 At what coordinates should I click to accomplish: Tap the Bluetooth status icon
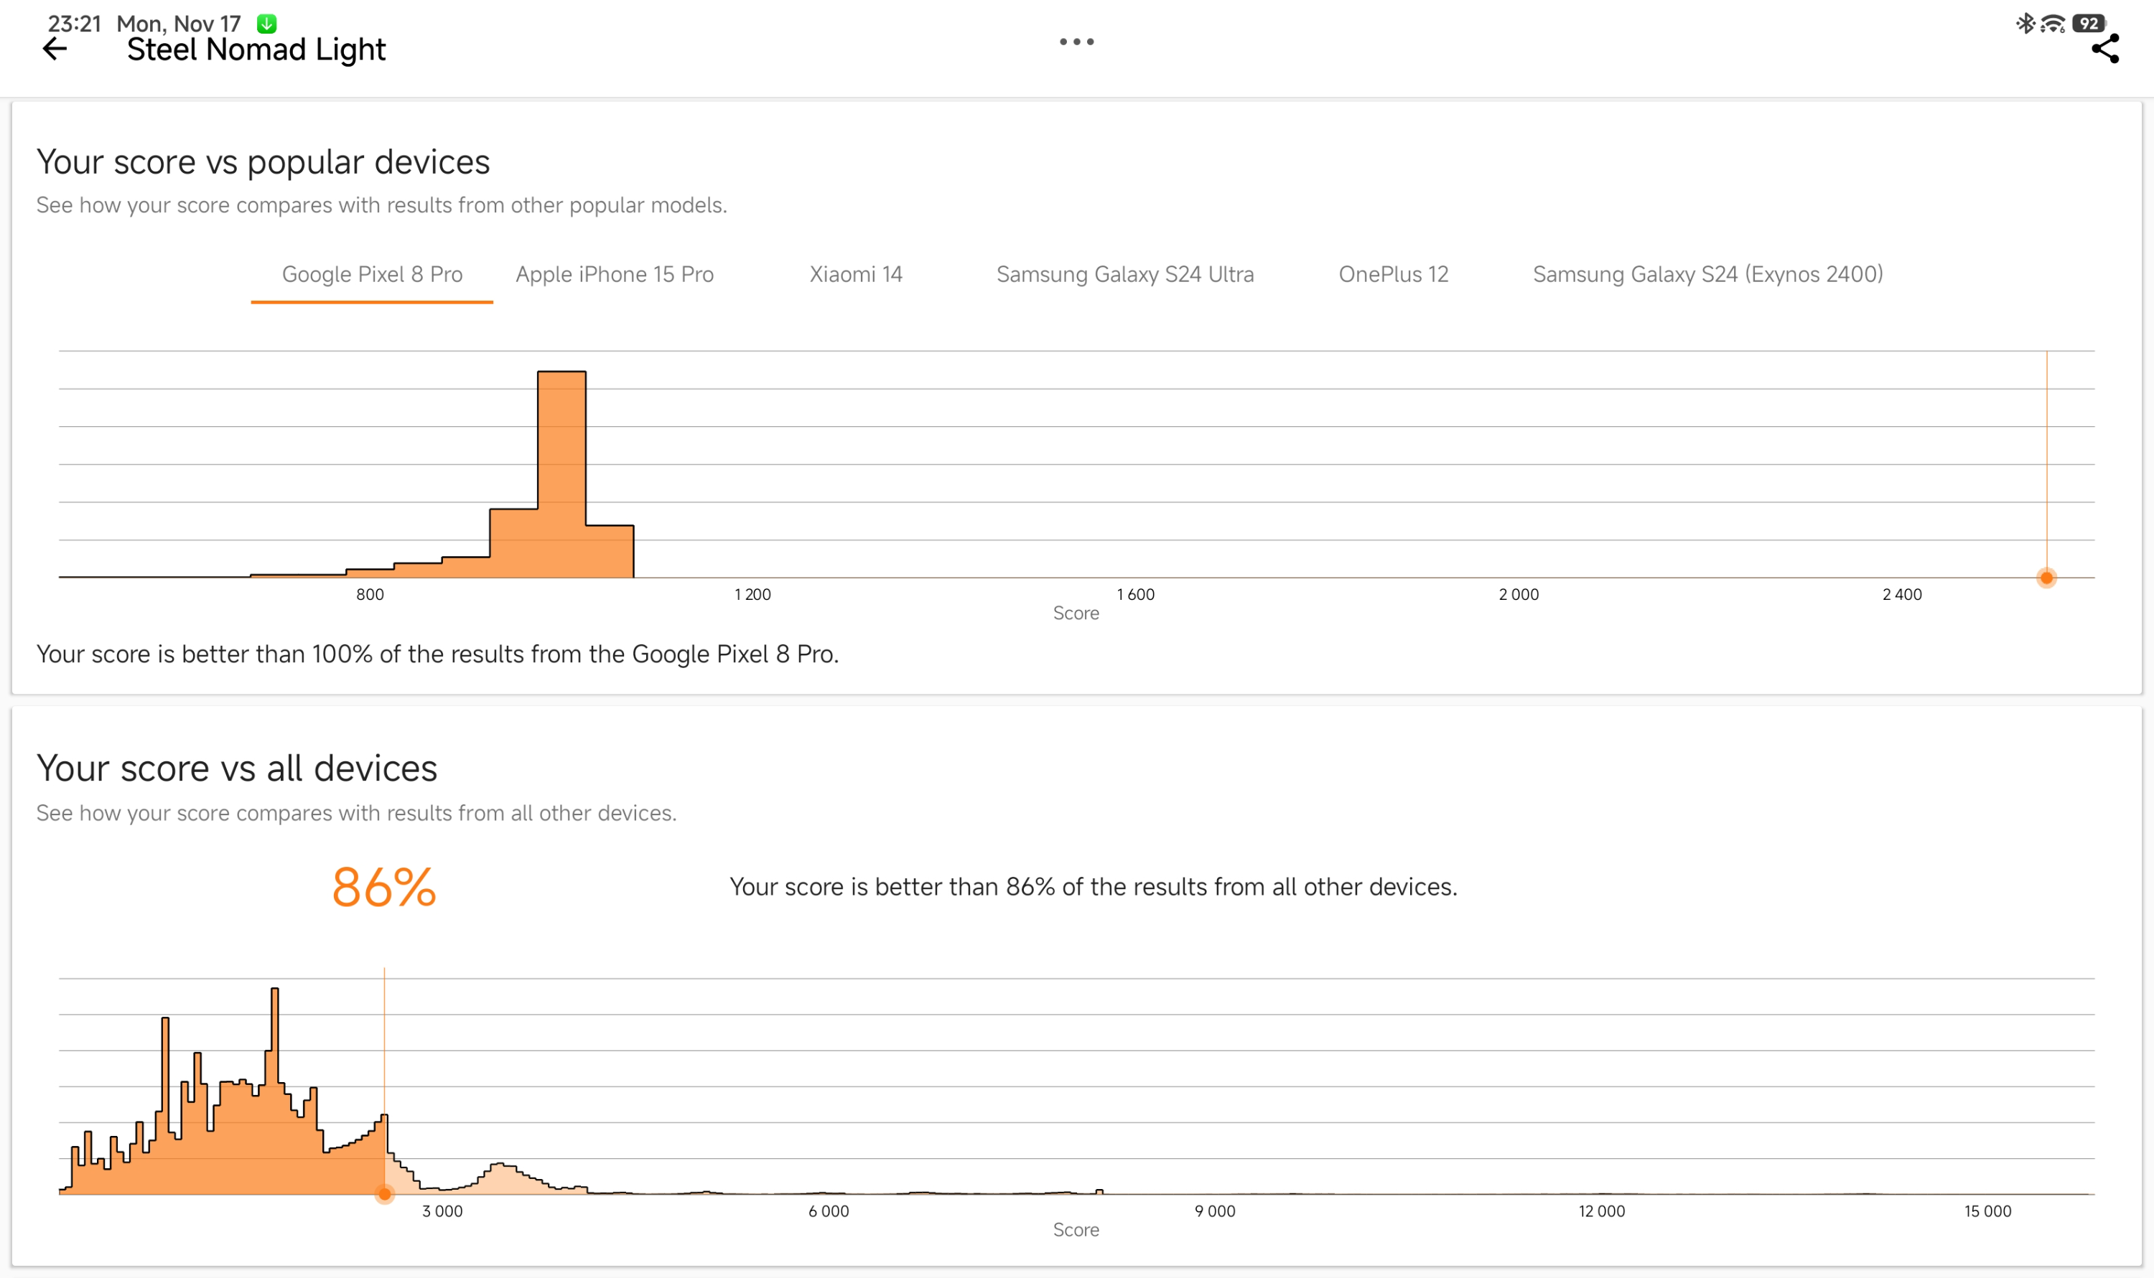pyautogui.click(x=2025, y=23)
